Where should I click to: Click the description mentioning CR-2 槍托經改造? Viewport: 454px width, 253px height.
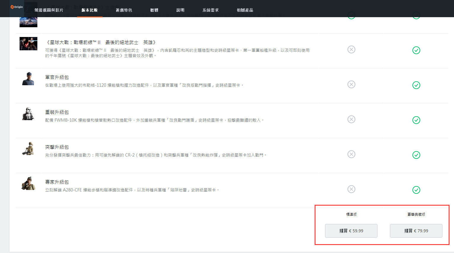point(156,155)
